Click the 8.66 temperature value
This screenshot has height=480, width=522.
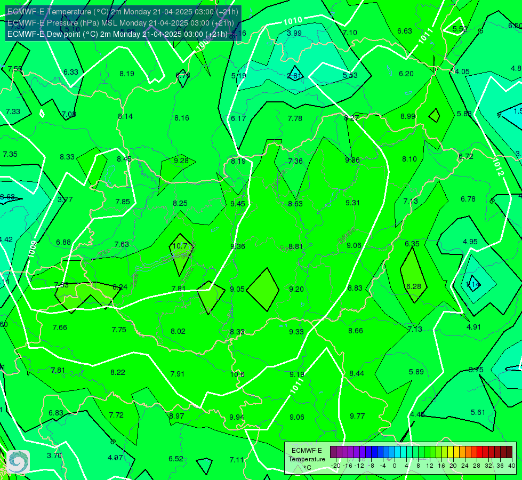pos(356,331)
